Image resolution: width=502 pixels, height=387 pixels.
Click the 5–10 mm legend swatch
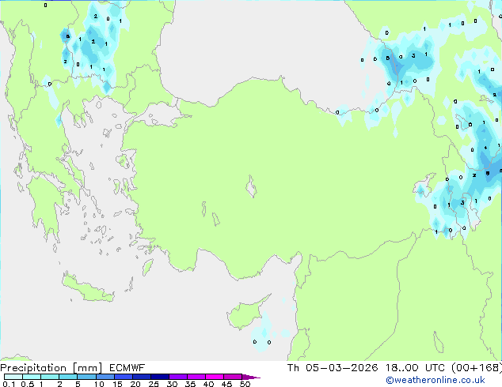[86, 377]
